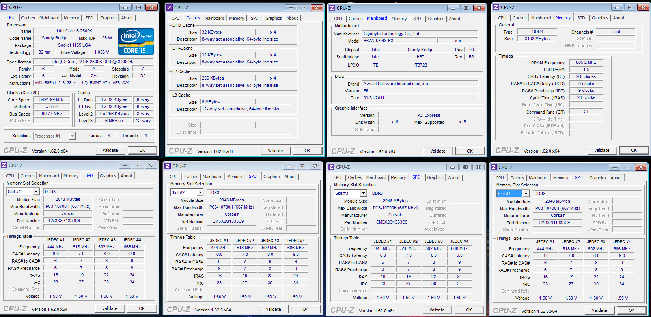651x317 pixels.
Task: Click the BIOS date '03/31/2011'
Action: (420, 98)
